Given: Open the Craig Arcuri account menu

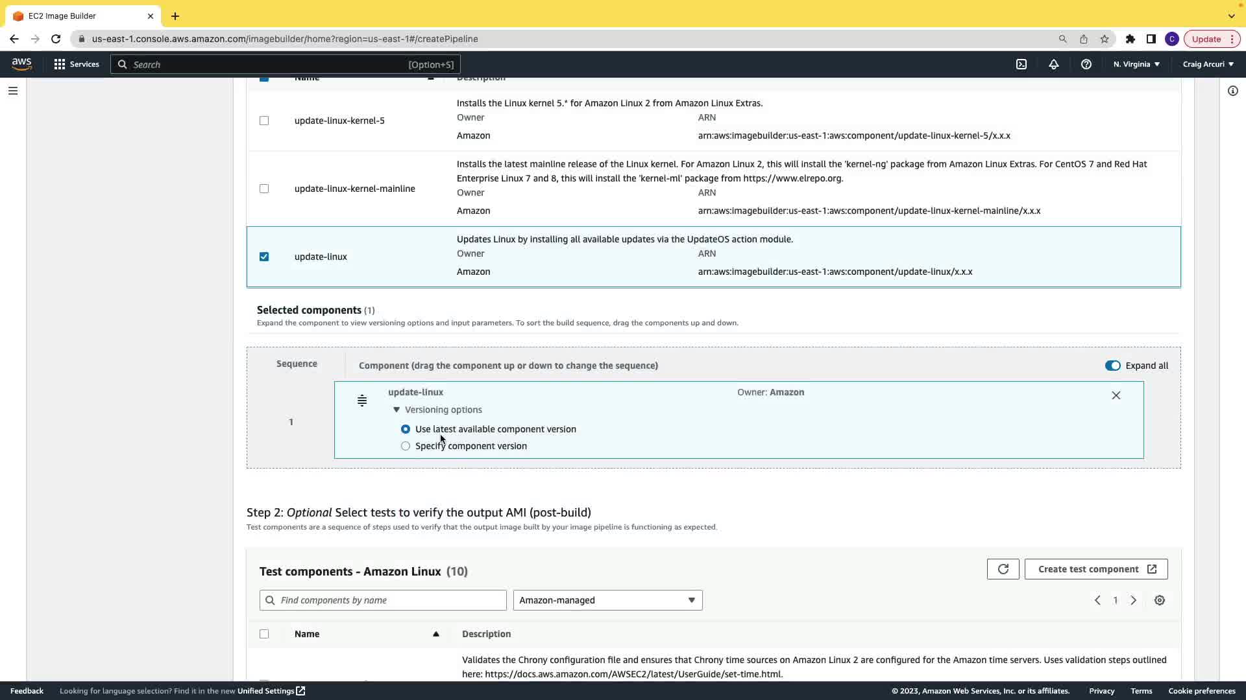Looking at the screenshot, I should [1208, 64].
